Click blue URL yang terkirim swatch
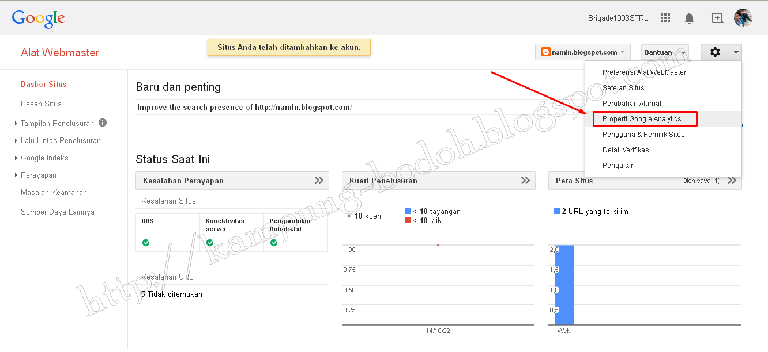The height and width of the screenshot is (352, 768). (557, 211)
